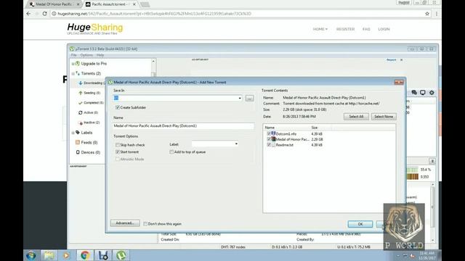Image resolution: width=465 pixels, height=261 pixels.
Task: Click the REGISTER link on HugeSharing
Action: click(x=345, y=29)
